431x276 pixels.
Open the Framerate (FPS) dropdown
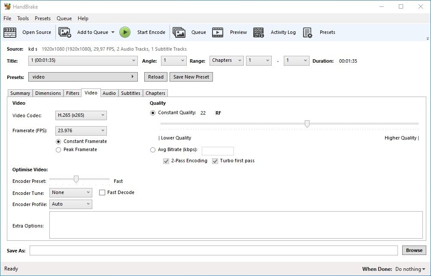[x=81, y=130]
